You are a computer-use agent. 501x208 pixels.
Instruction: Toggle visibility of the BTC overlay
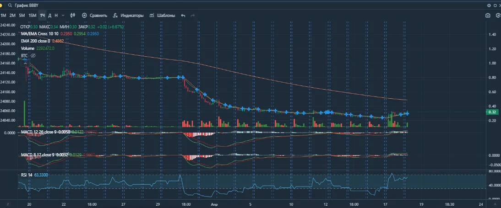click(33, 55)
